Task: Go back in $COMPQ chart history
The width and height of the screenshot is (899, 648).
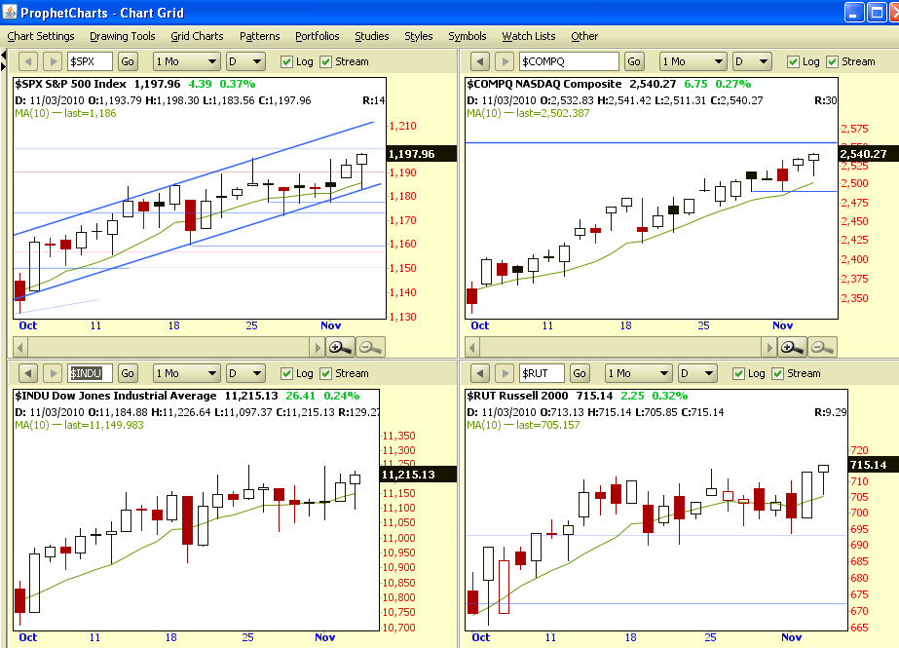Action: (480, 61)
